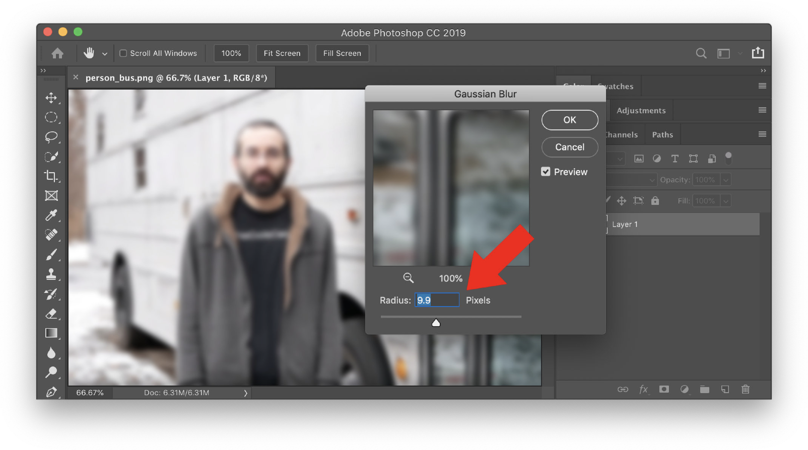
Task: Select the Clone Stamp tool
Action: click(x=51, y=274)
